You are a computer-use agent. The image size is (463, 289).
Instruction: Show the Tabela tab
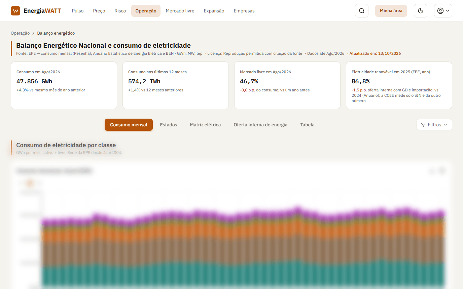click(308, 125)
